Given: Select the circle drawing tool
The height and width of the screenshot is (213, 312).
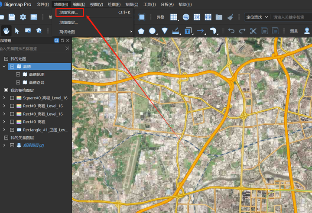Looking at the screenshot, I should 152,31.
